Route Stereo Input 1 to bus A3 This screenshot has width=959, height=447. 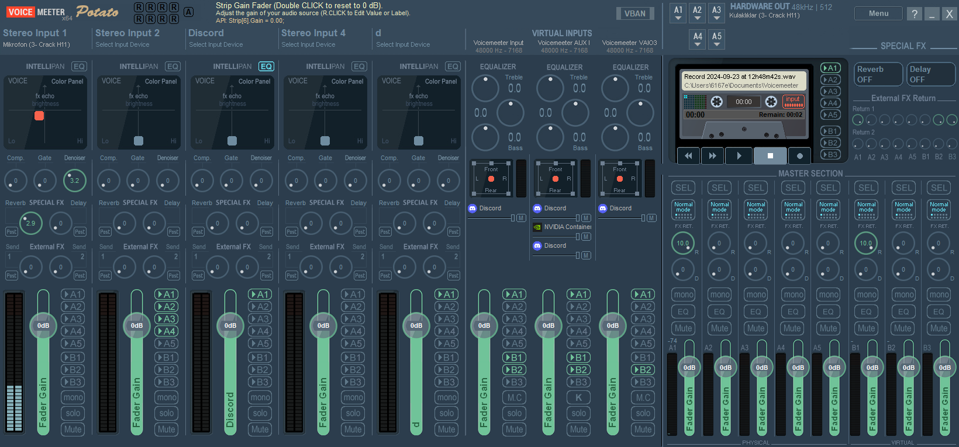click(73, 319)
